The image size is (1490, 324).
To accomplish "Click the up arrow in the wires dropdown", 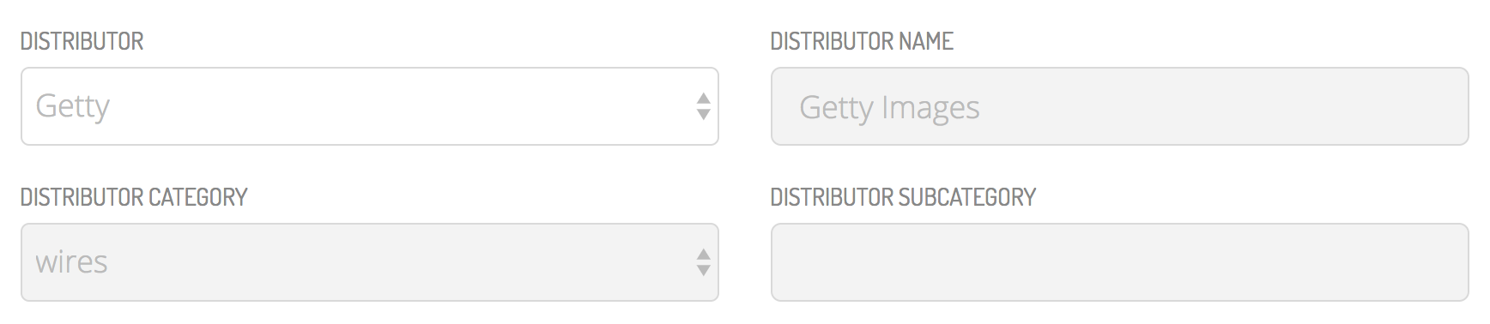I will pos(703,254).
